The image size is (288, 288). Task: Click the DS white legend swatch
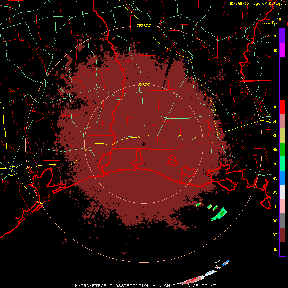[x=283, y=192]
